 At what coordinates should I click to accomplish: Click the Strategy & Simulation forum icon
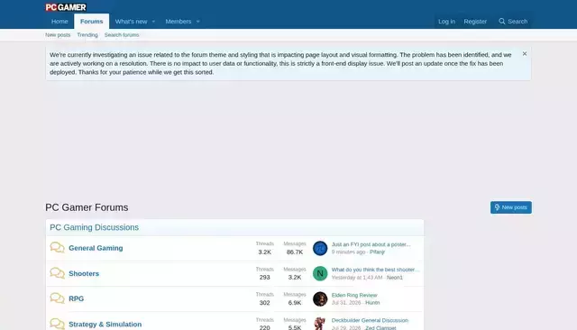[x=57, y=324]
